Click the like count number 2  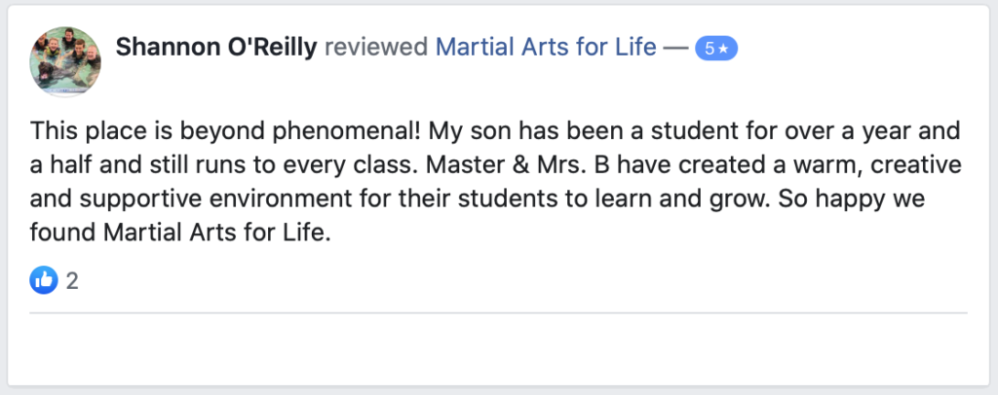pos(72,282)
